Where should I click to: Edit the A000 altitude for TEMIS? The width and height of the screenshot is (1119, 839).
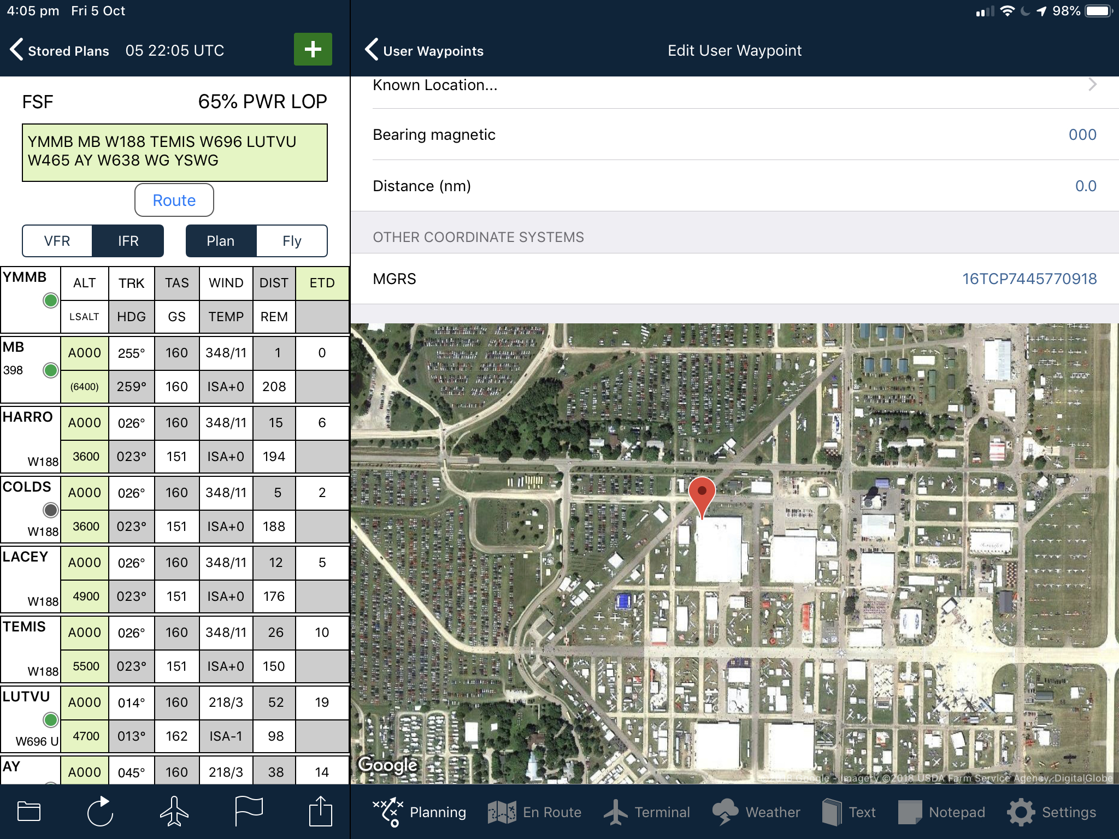coord(85,633)
